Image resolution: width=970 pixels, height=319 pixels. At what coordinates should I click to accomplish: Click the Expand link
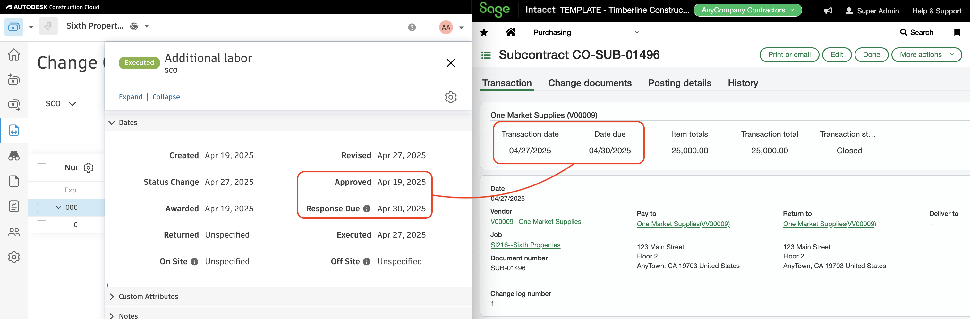[x=130, y=97]
